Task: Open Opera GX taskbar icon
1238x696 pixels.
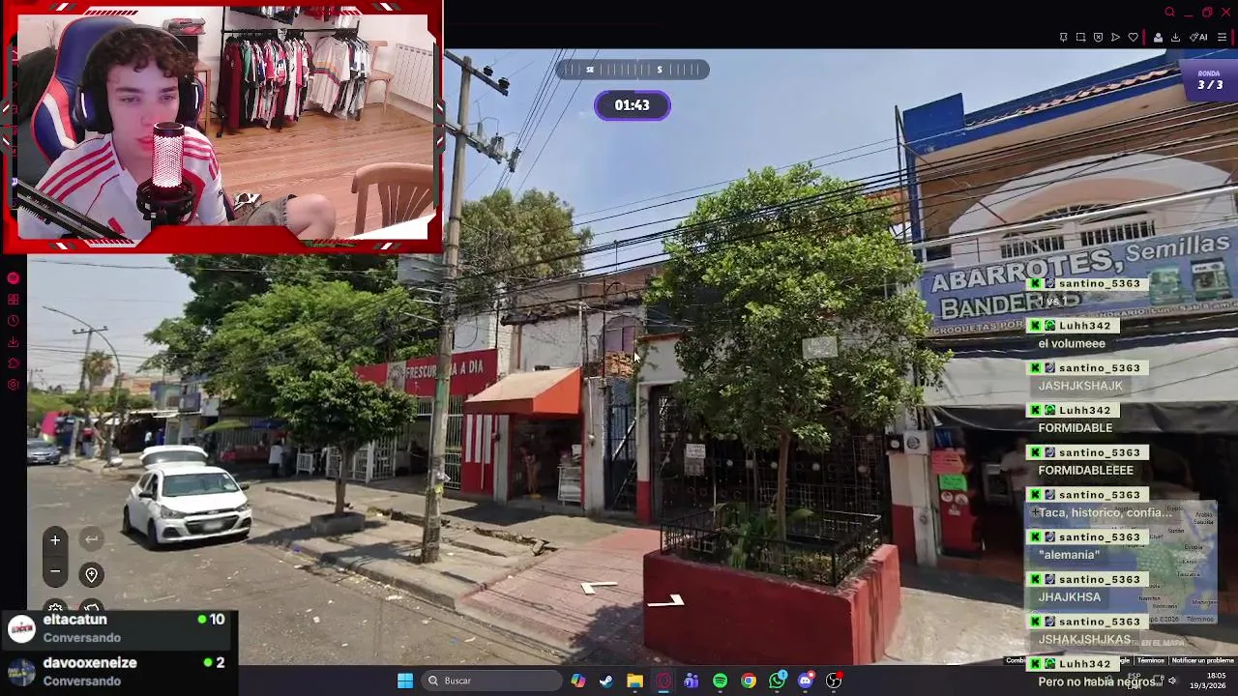Action: [x=663, y=681]
